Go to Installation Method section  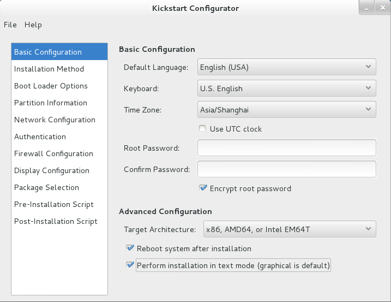pyautogui.click(x=49, y=69)
